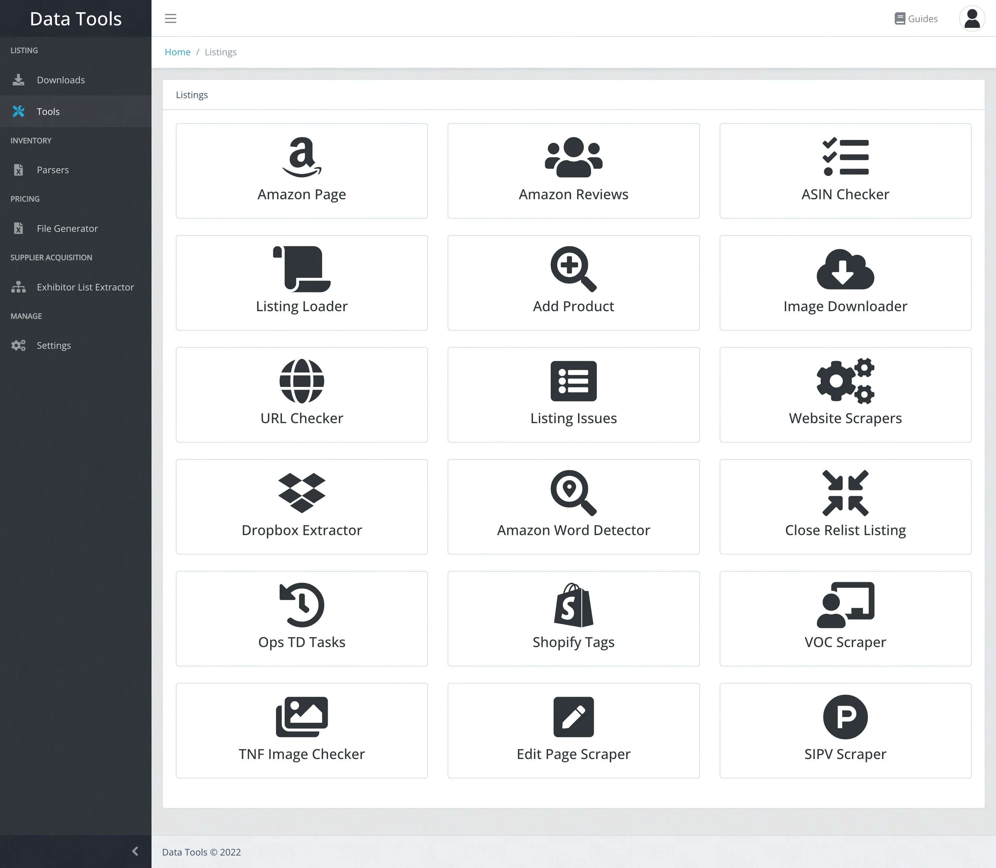This screenshot has height=868, width=996.
Task: Open the Downloads menu item
Action: pos(75,80)
